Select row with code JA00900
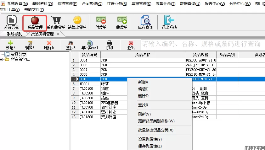265x150 pixels. click(168, 107)
